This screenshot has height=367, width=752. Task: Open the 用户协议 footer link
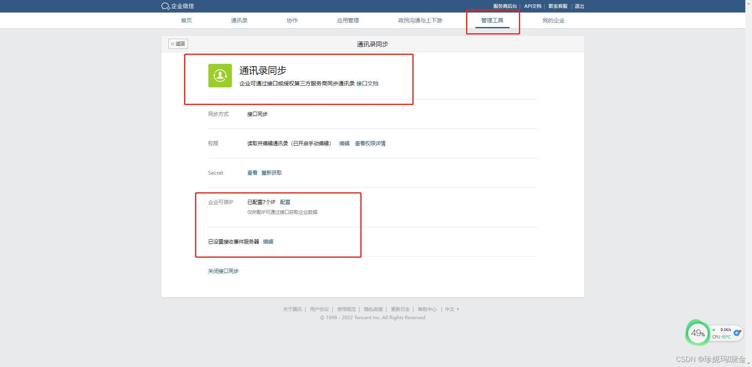click(x=320, y=309)
